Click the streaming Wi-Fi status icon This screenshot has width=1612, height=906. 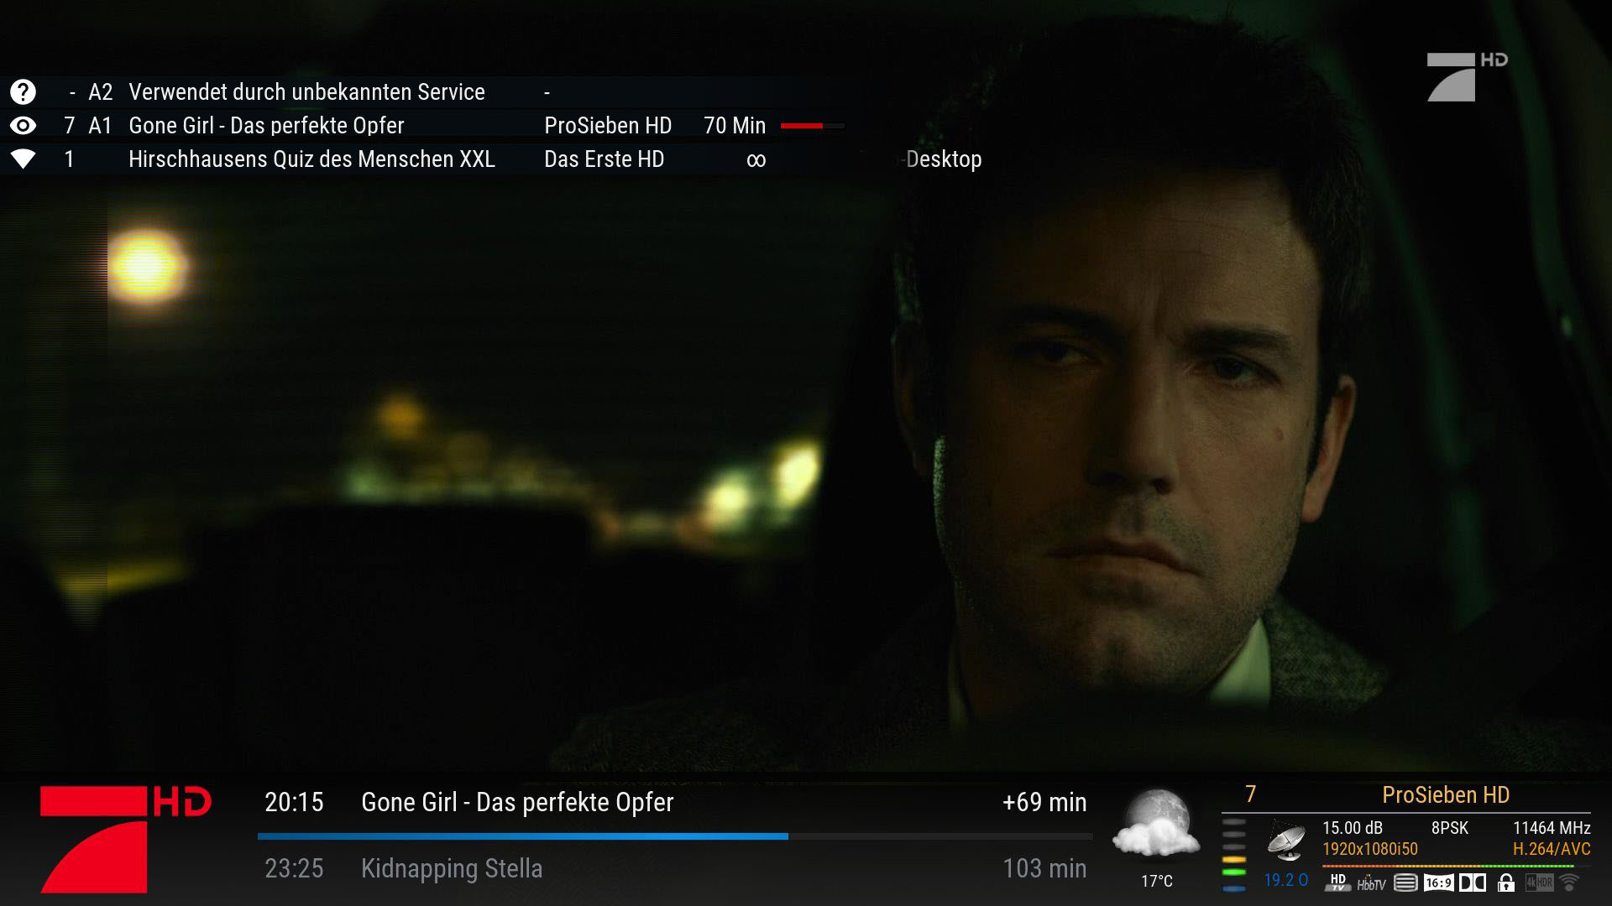(x=1569, y=883)
